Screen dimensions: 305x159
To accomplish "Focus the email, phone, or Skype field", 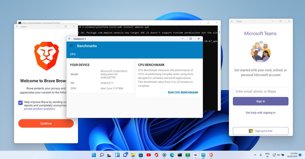I will pyautogui.click(x=261, y=91).
